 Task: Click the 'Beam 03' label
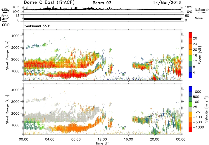tap(102, 3)
